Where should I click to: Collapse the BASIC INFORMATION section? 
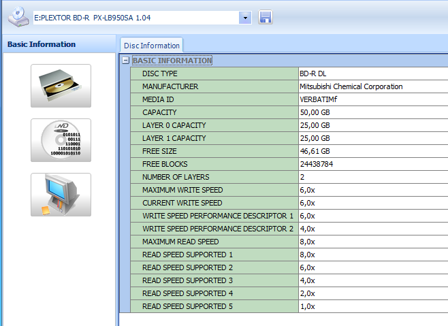126,61
